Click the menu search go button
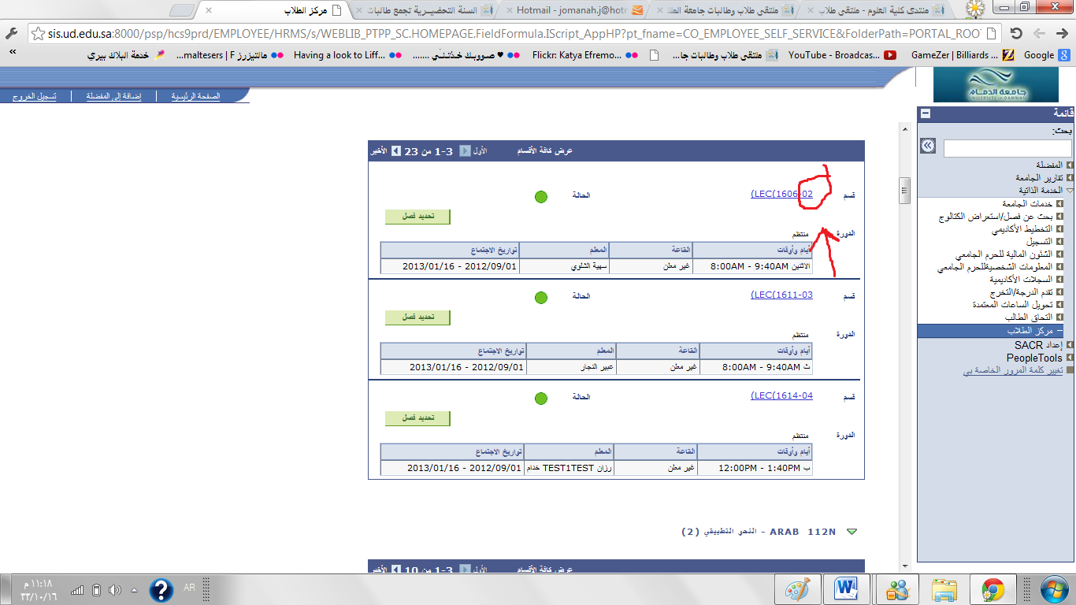The width and height of the screenshot is (1076, 605). [928, 147]
